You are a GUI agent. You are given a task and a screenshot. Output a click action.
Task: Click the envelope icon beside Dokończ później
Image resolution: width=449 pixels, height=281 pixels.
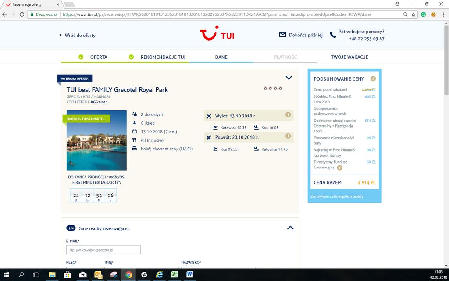pos(282,35)
